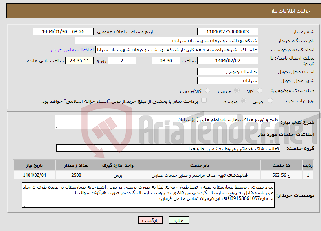Viewport: 321px width, 231px height.
Task: Click the کد خدمت column header
Action: (281, 165)
